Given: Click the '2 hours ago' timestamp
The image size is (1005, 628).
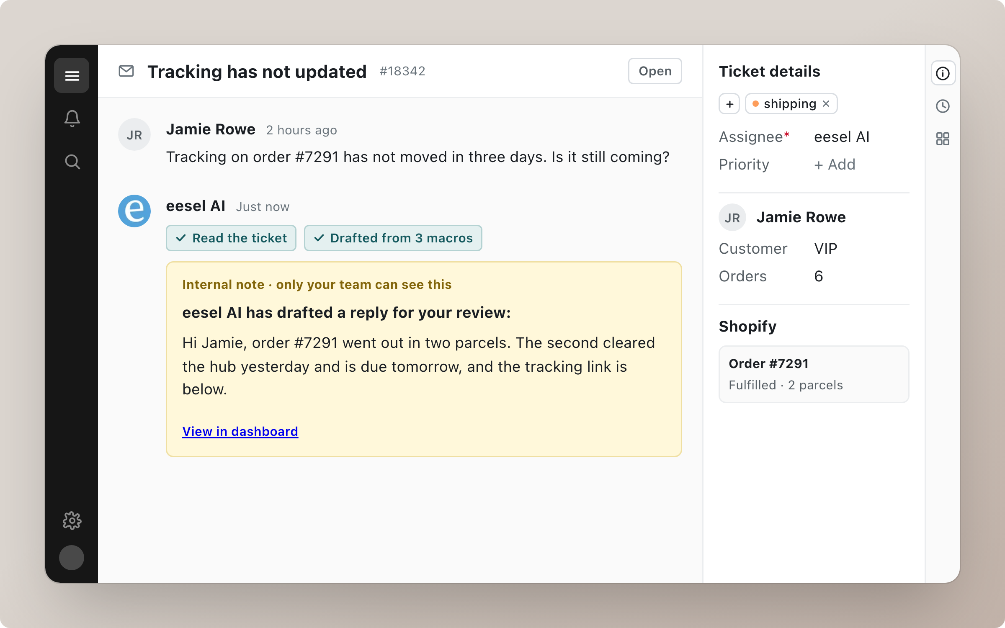Looking at the screenshot, I should [301, 130].
